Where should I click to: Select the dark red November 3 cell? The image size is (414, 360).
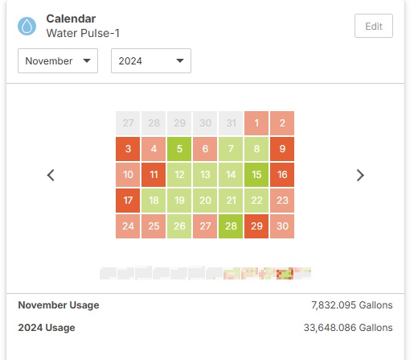[x=128, y=149]
